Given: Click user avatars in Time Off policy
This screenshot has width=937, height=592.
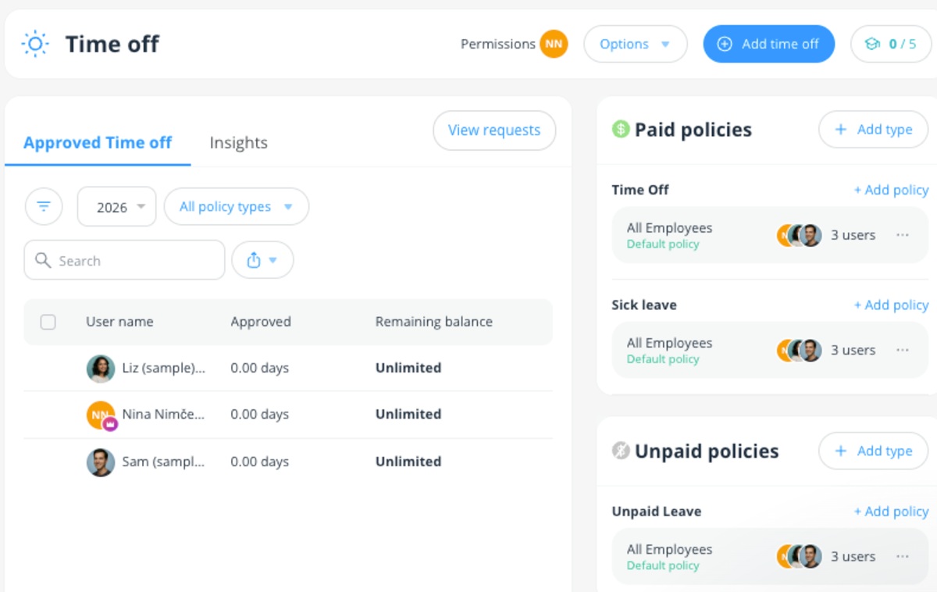Looking at the screenshot, I should point(800,235).
